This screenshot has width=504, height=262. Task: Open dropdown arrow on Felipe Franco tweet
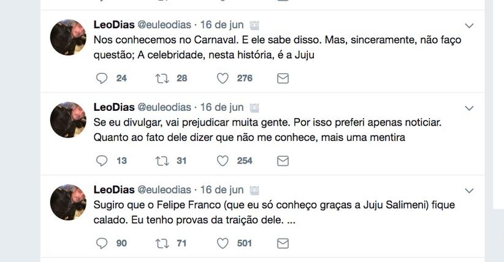(x=470, y=190)
